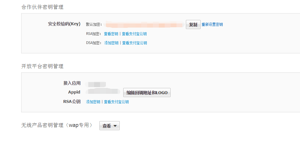Click the RSA公钥 label
The width and height of the screenshot is (300, 151).
tap(72, 101)
